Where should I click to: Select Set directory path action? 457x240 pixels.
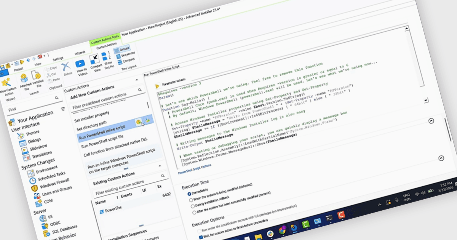(91, 126)
